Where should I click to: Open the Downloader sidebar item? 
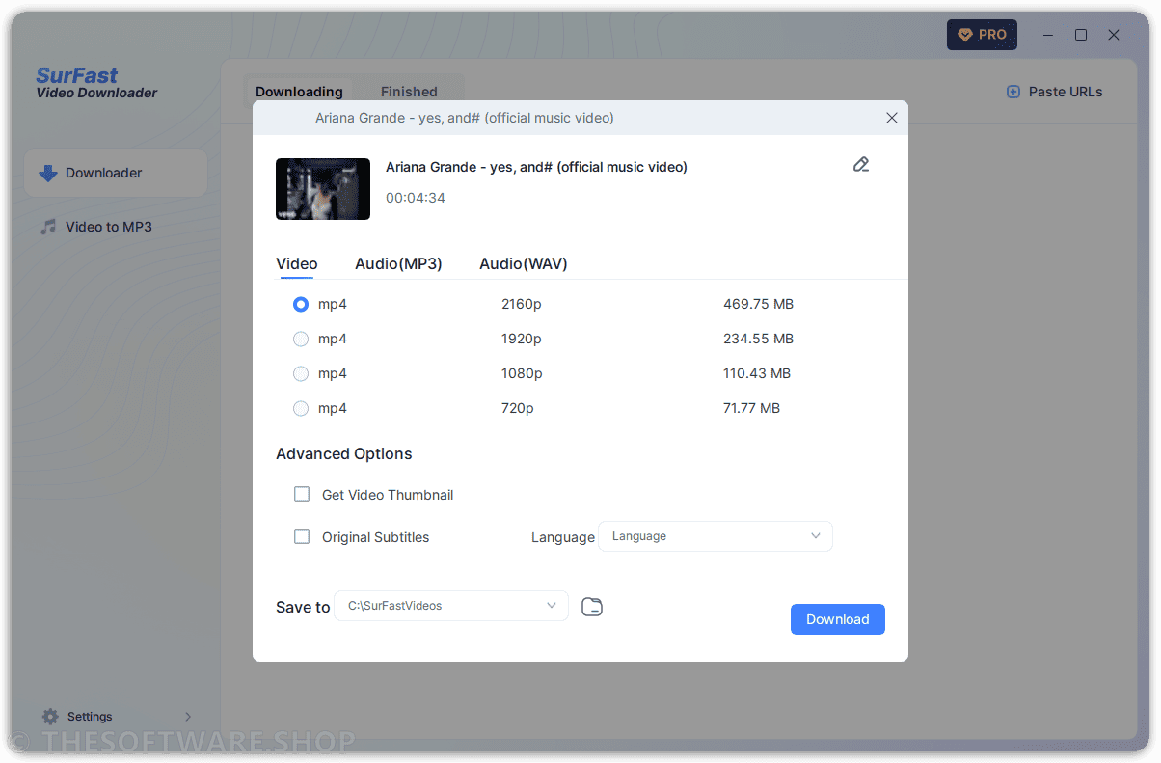tap(116, 174)
